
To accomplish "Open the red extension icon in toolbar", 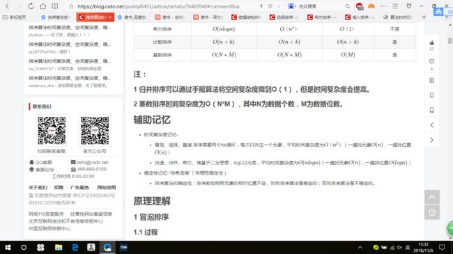I will point(360,6).
